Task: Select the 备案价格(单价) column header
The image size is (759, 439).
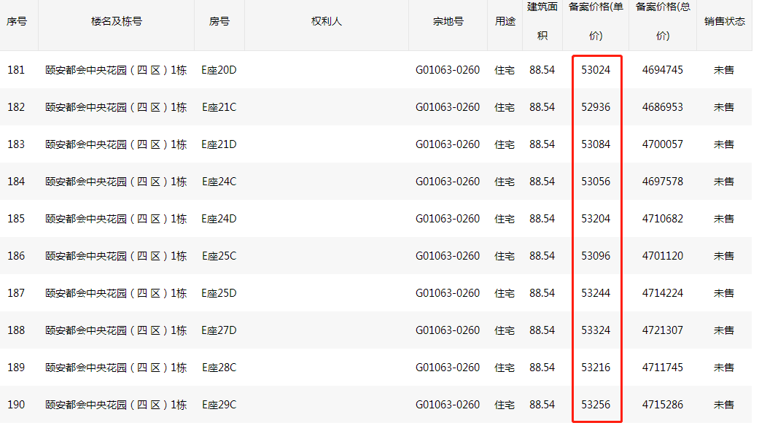Action: pos(596,21)
